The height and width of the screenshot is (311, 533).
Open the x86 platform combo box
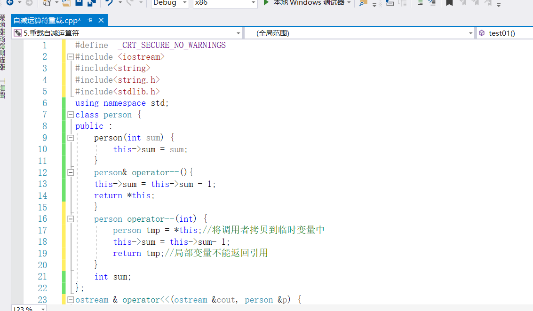(225, 3)
